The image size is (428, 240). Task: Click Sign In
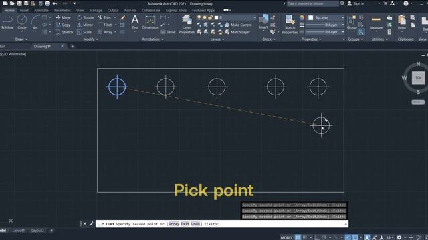(356, 3)
